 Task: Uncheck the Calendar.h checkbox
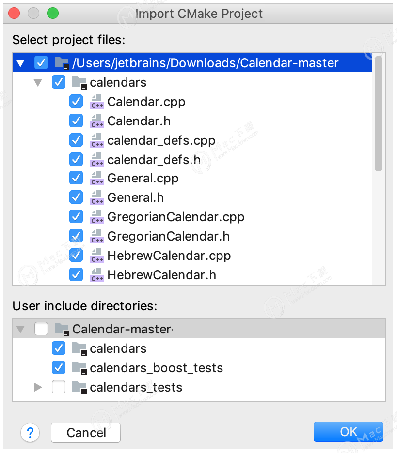(76, 121)
